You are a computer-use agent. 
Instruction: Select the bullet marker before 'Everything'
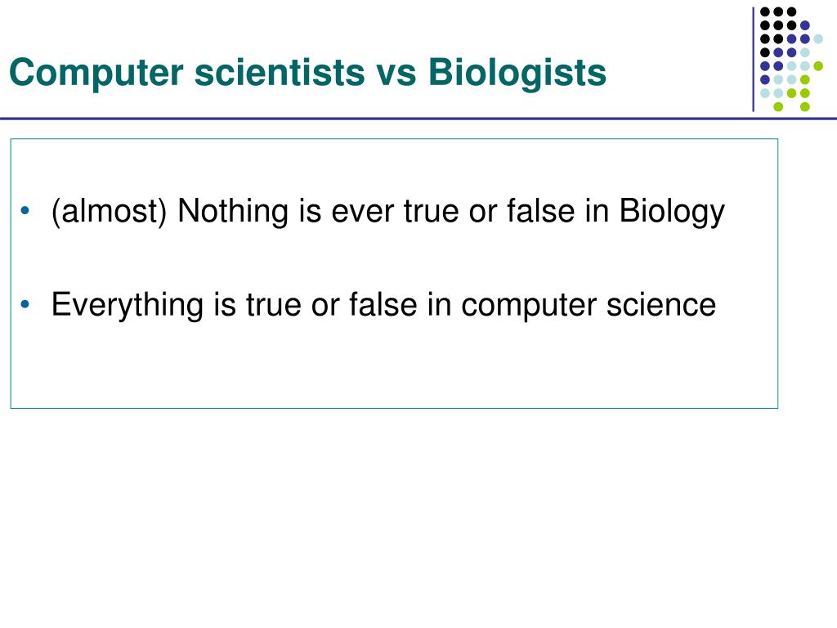coord(25,304)
